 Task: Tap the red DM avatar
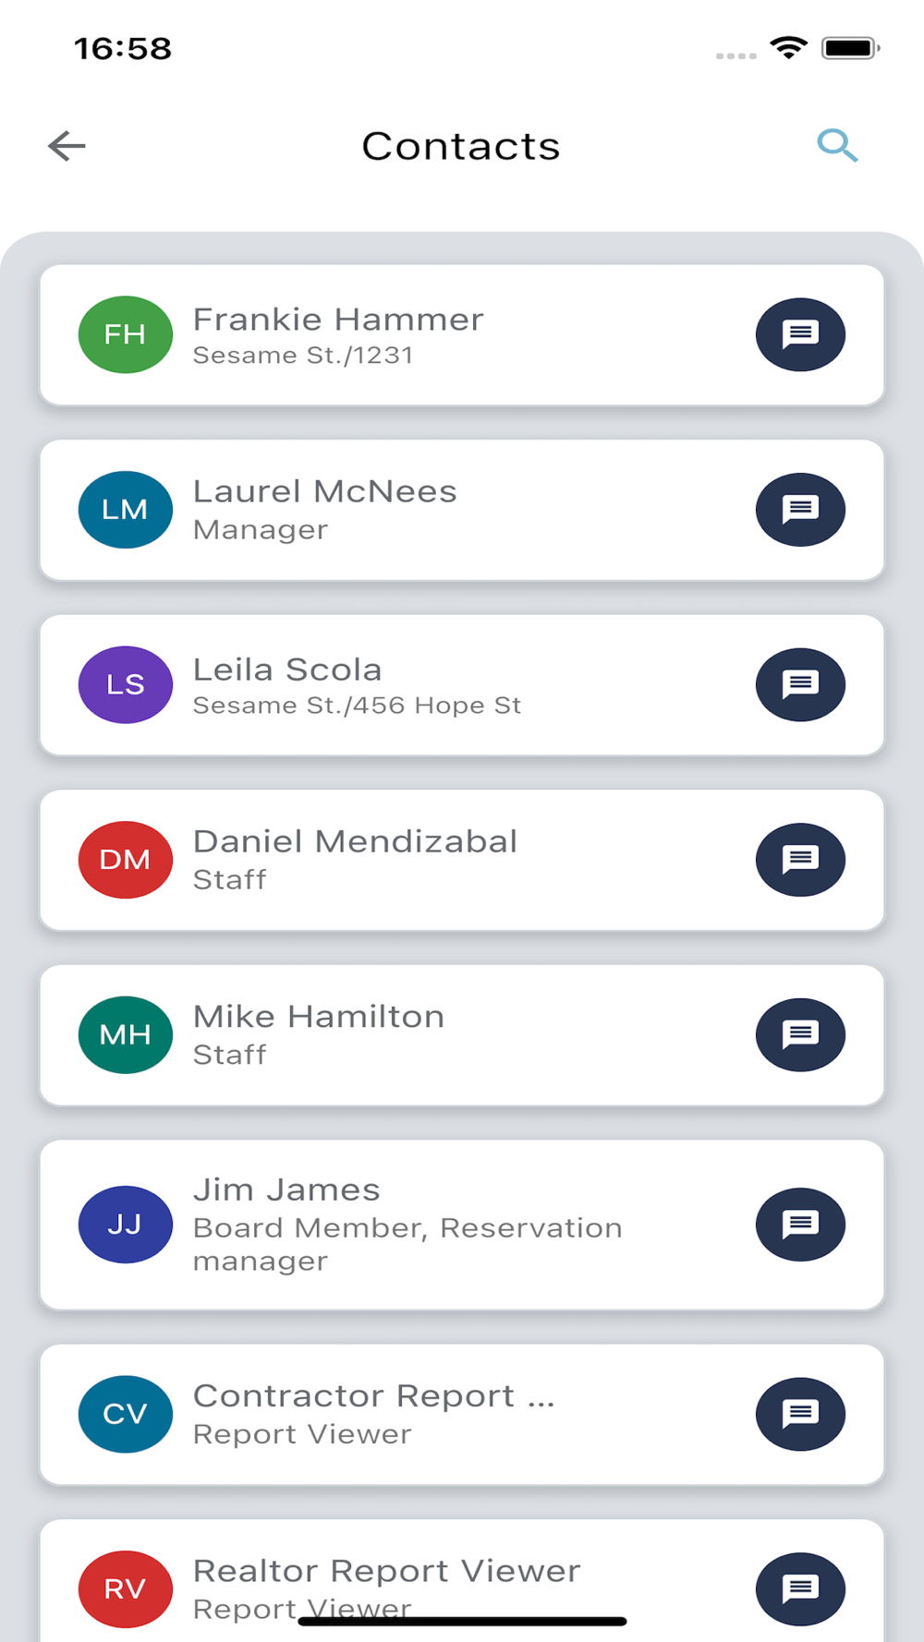(126, 860)
